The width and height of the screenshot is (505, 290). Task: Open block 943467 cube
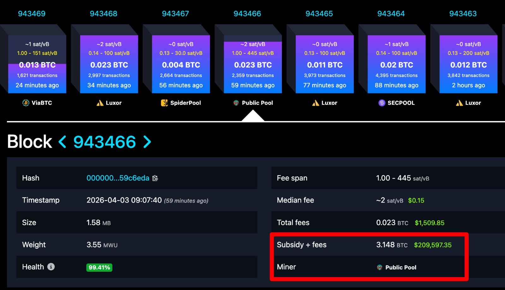(181, 64)
